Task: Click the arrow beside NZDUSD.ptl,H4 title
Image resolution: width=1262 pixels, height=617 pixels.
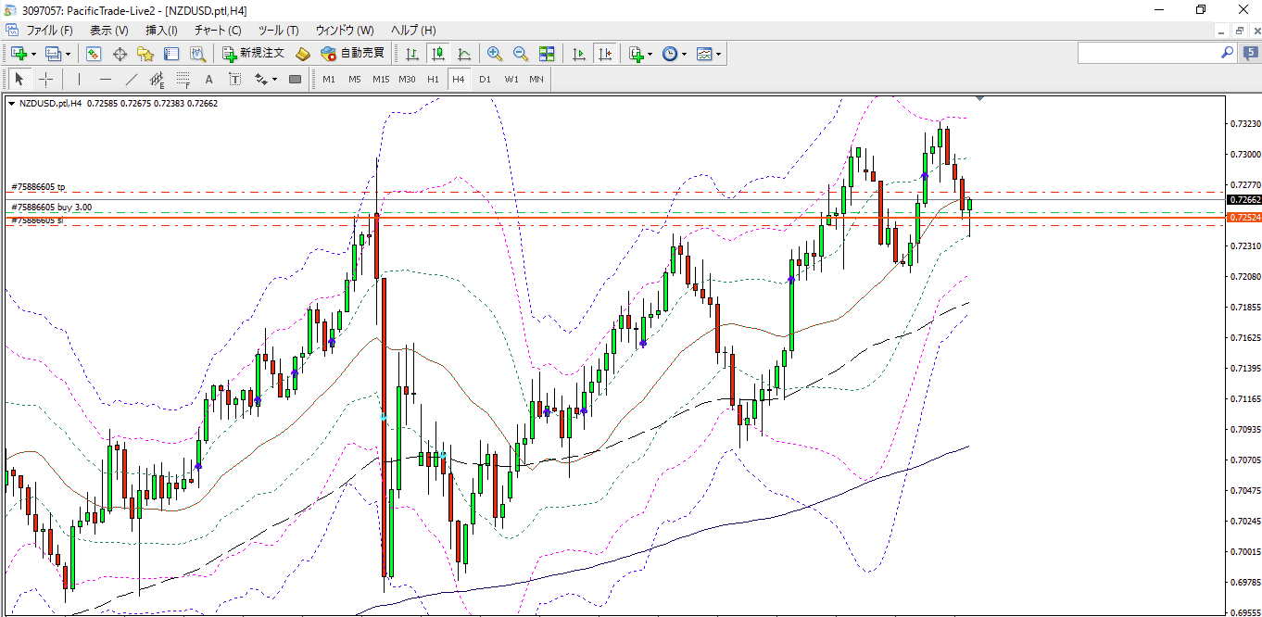Action: click(x=11, y=104)
